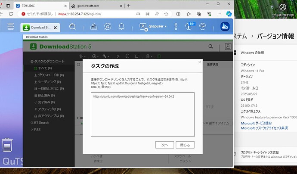
Task: Click the QNAP desktop search magnifier icon
Action: pos(73,27)
